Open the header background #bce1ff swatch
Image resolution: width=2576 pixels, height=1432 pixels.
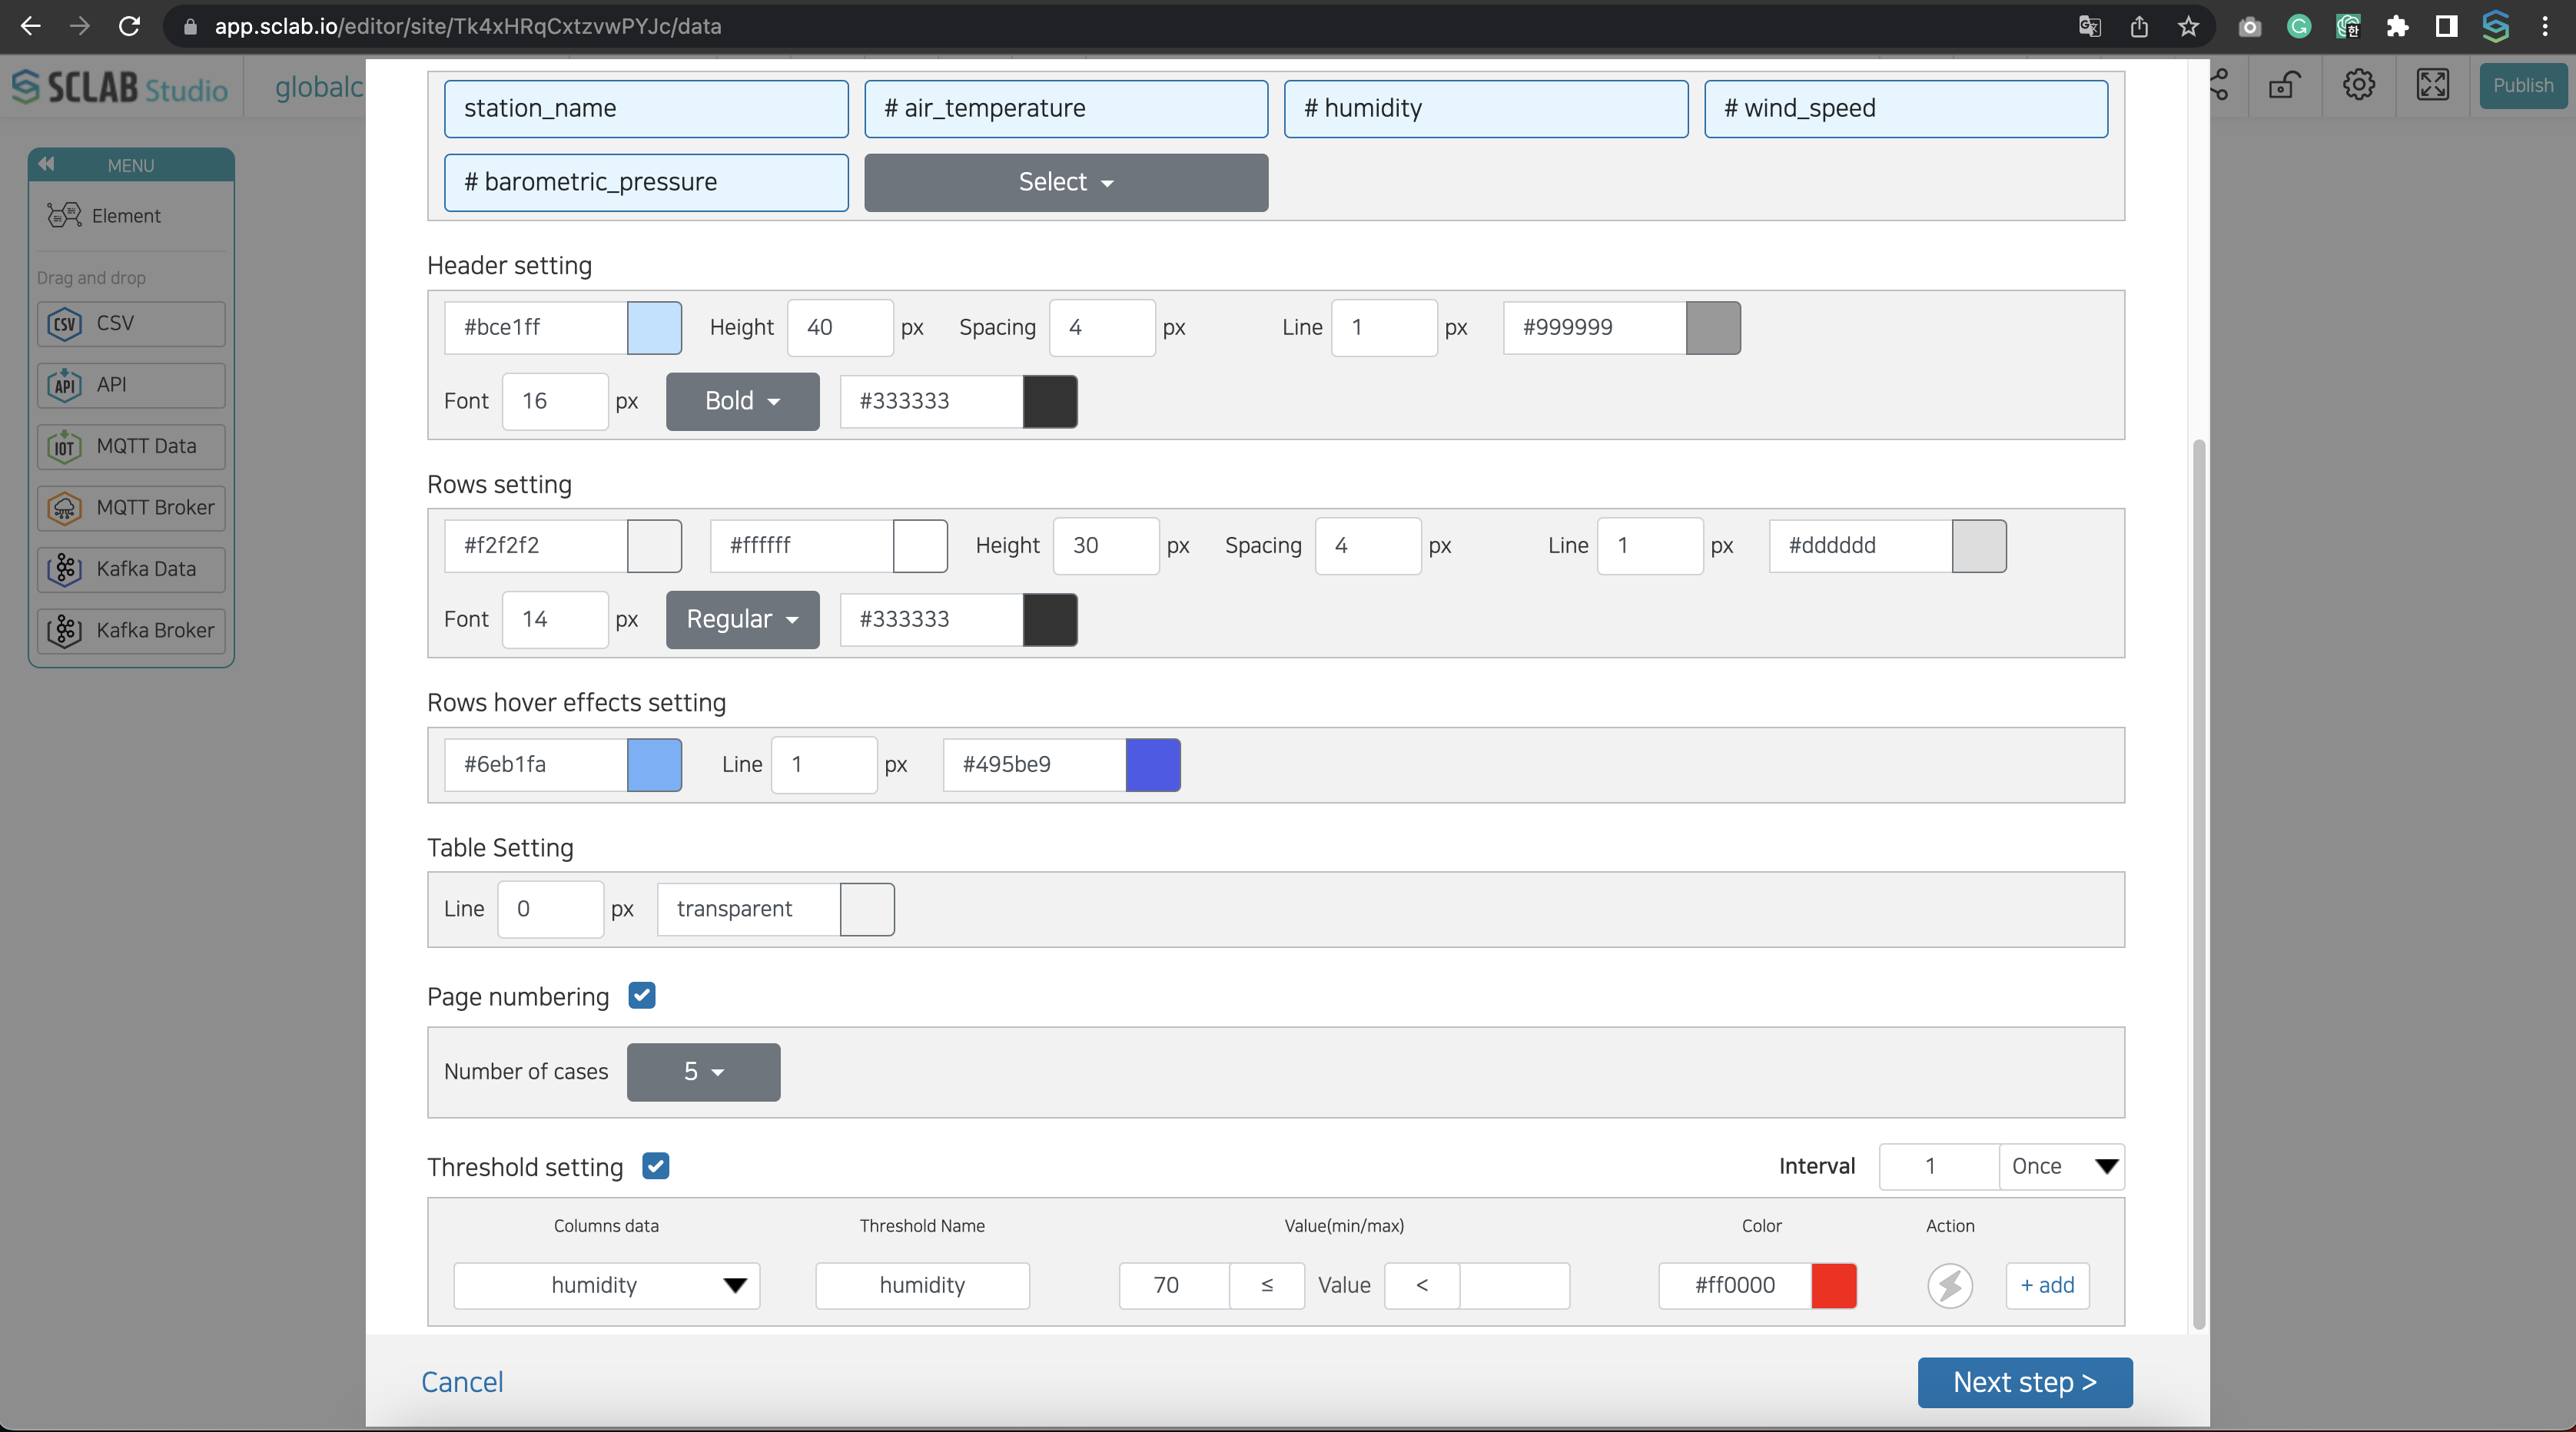pos(654,327)
